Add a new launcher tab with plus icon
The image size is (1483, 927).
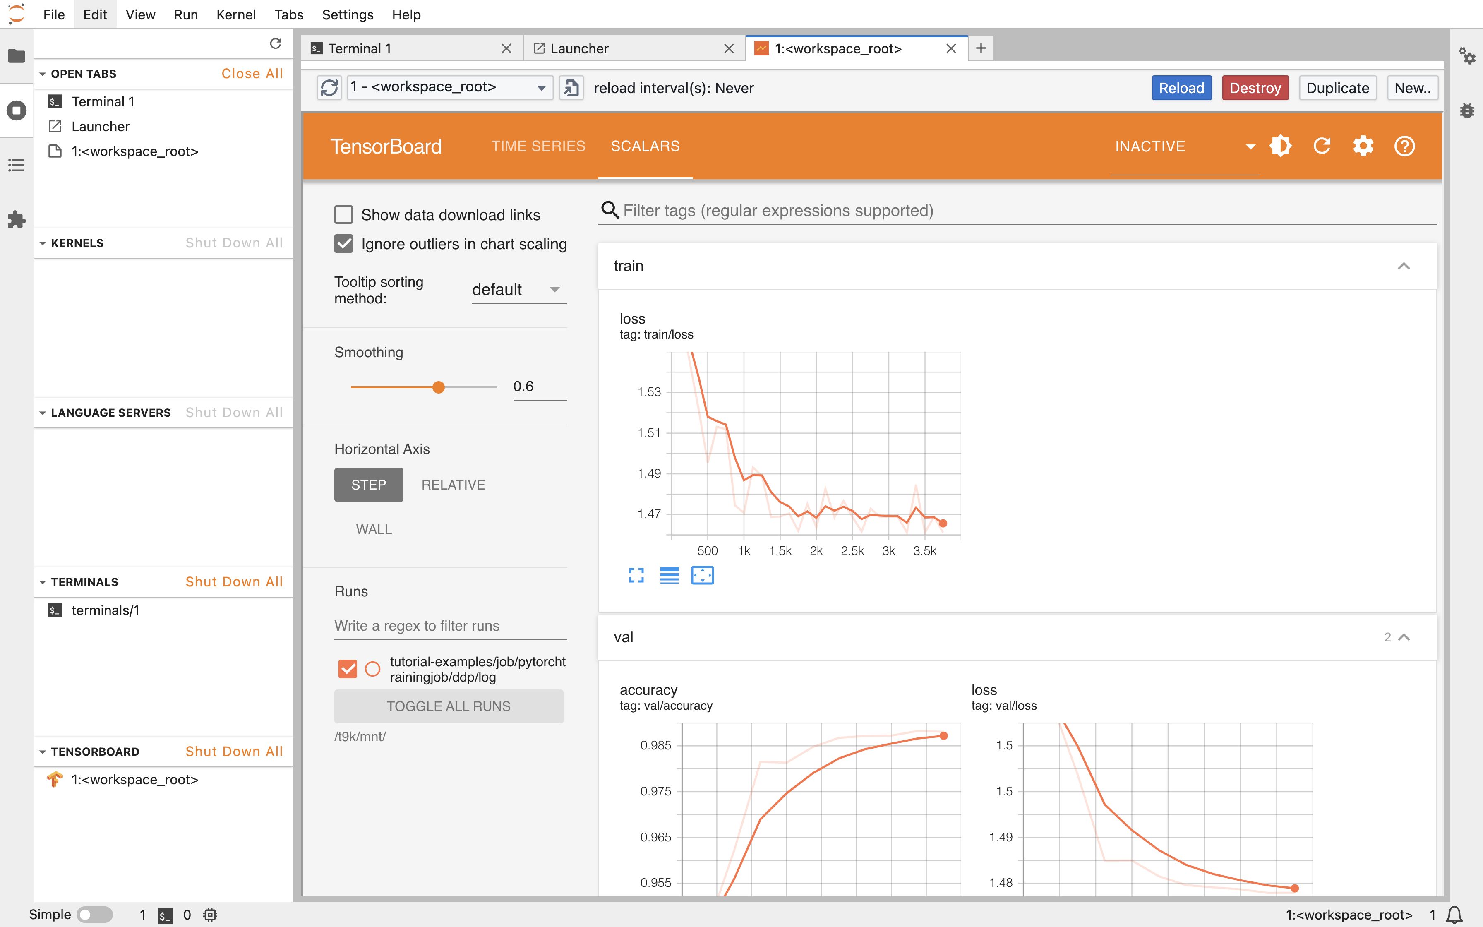pos(981,48)
